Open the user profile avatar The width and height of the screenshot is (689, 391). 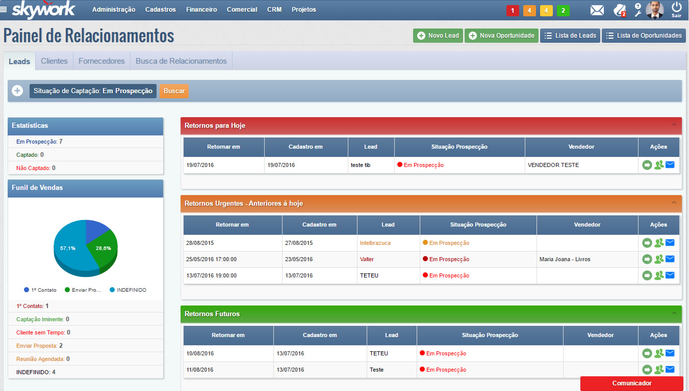655,10
